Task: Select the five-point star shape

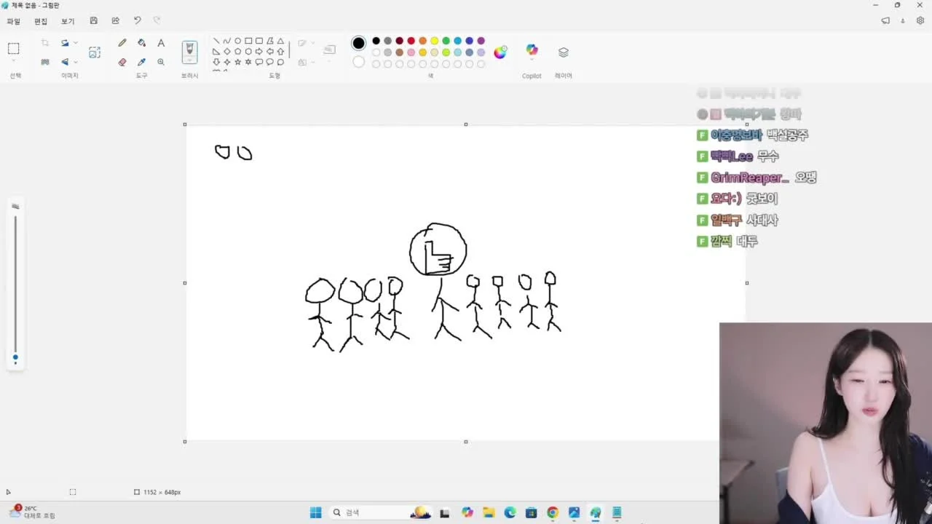Action: [x=237, y=62]
